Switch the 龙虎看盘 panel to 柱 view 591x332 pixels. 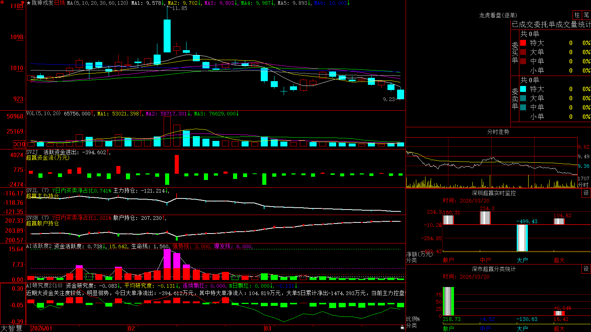click(577, 15)
